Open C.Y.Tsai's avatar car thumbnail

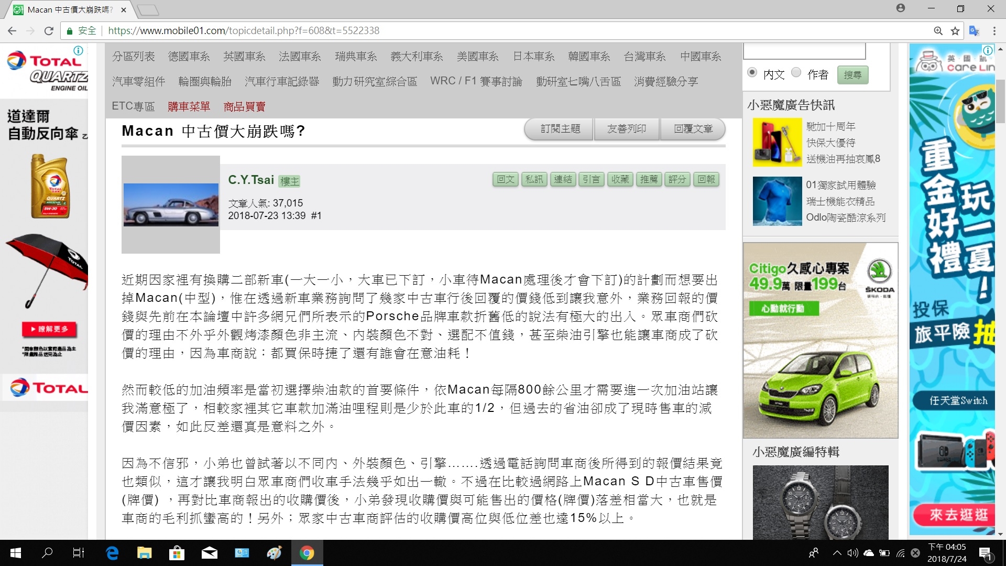click(171, 205)
